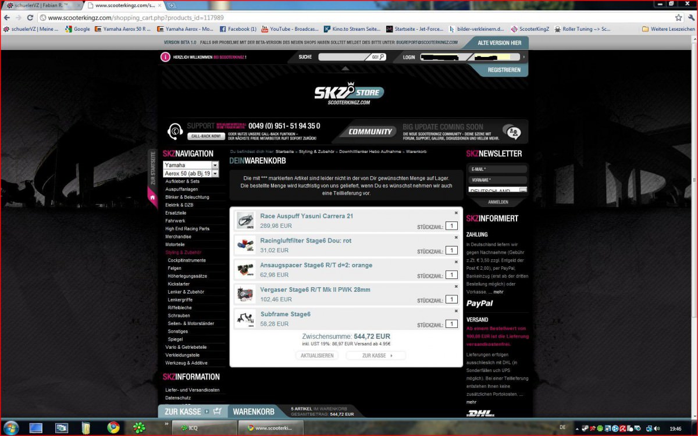The image size is (698, 436).
Task: Remove Racingluftfilter Stage6 Dou: rot from cart
Action: click(x=456, y=237)
